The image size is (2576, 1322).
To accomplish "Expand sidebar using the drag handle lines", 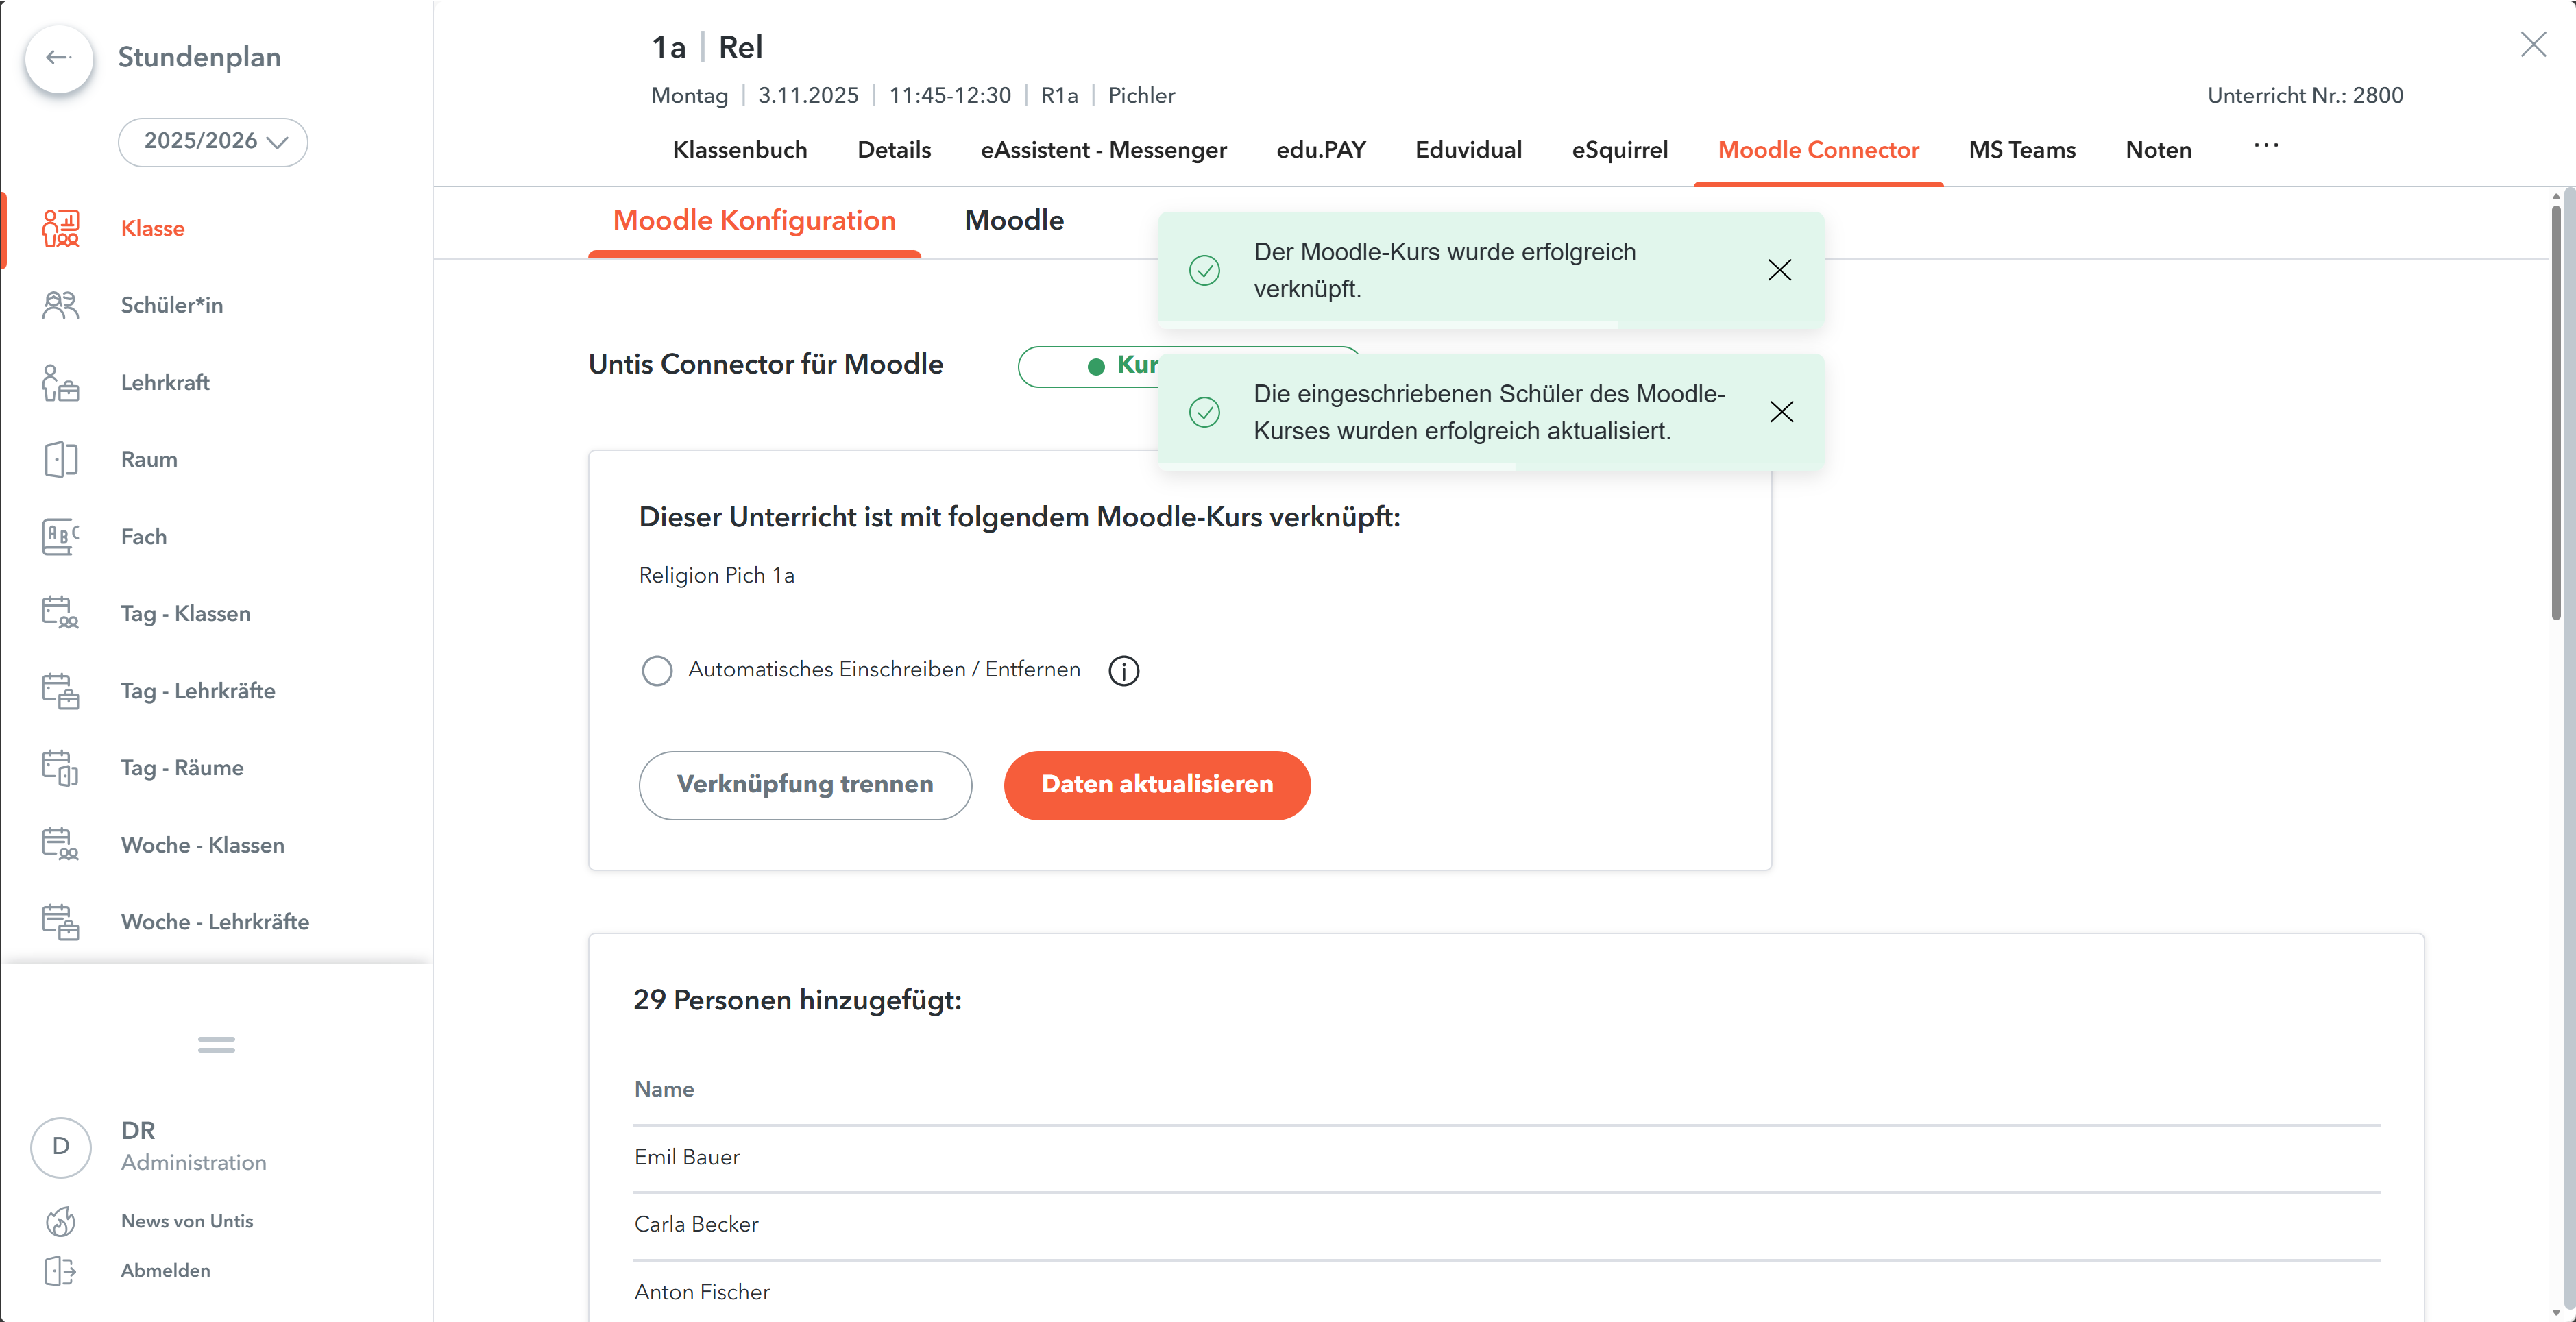I will tap(216, 1044).
